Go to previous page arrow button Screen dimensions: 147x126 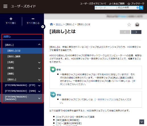coord(125,32)
